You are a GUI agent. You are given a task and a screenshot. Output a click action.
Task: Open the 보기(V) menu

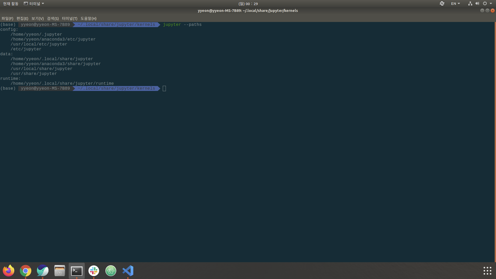[37, 18]
